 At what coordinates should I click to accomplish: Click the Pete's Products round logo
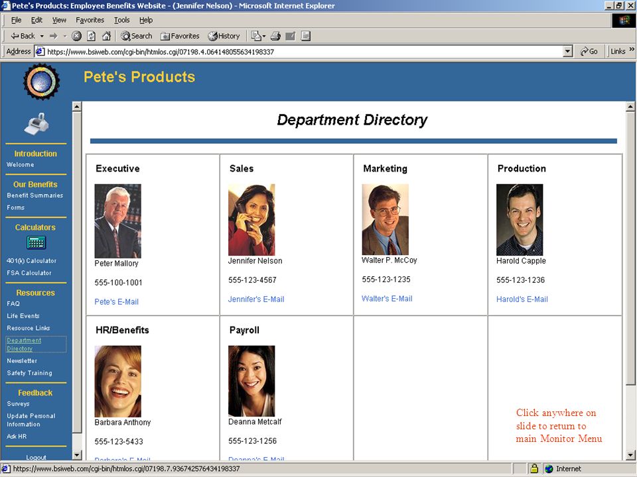click(x=41, y=81)
